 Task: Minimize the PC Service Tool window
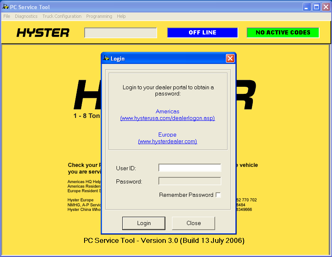point(307,7)
